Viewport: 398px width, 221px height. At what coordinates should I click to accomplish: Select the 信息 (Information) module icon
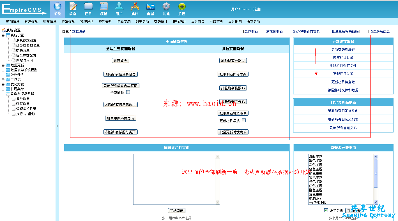(73, 9)
